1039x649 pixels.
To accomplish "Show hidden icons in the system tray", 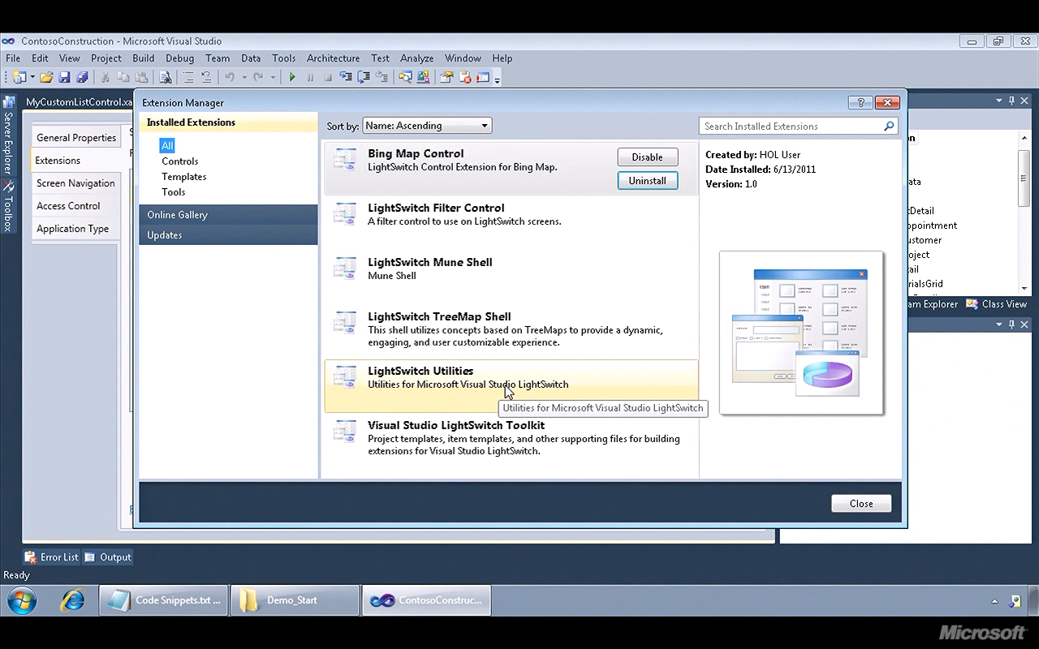I will pos(994,601).
